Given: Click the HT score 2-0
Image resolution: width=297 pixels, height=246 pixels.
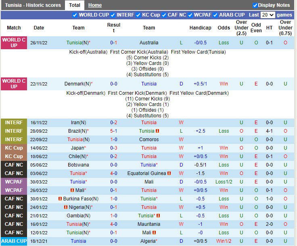Looking at the screenshot, I should click(269, 224).
